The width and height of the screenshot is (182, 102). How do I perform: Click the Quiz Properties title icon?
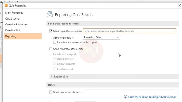(6, 5)
